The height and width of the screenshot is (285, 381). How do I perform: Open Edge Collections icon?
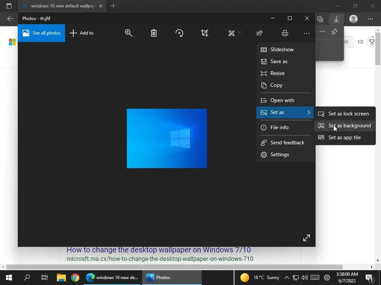(320, 19)
